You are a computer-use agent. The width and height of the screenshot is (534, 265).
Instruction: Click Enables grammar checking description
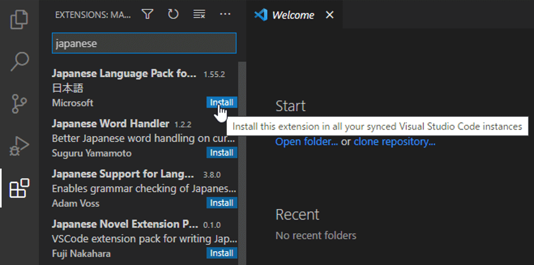(x=144, y=189)
